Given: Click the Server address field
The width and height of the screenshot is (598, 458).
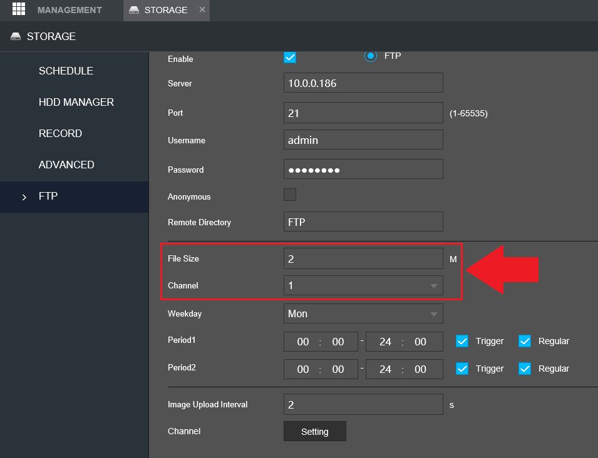Looking at the screenshot, I should click(x=363, y=83).
